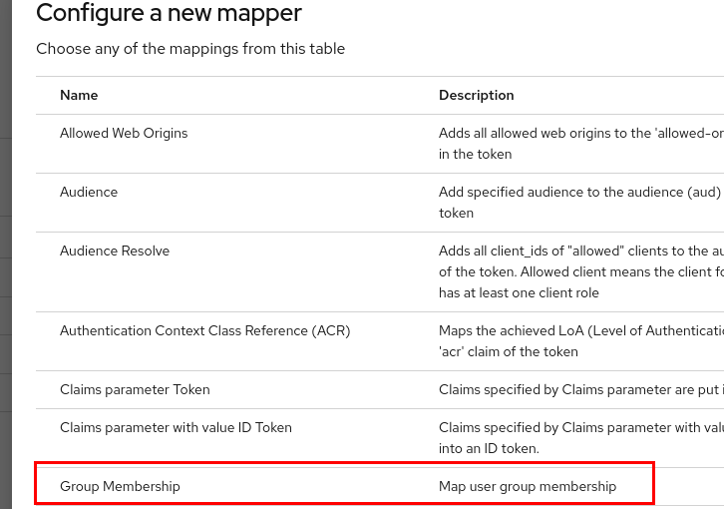Click the 'Add specified audience' description
Viewport: 724px width, 509px height.
[x=580, y=192]
